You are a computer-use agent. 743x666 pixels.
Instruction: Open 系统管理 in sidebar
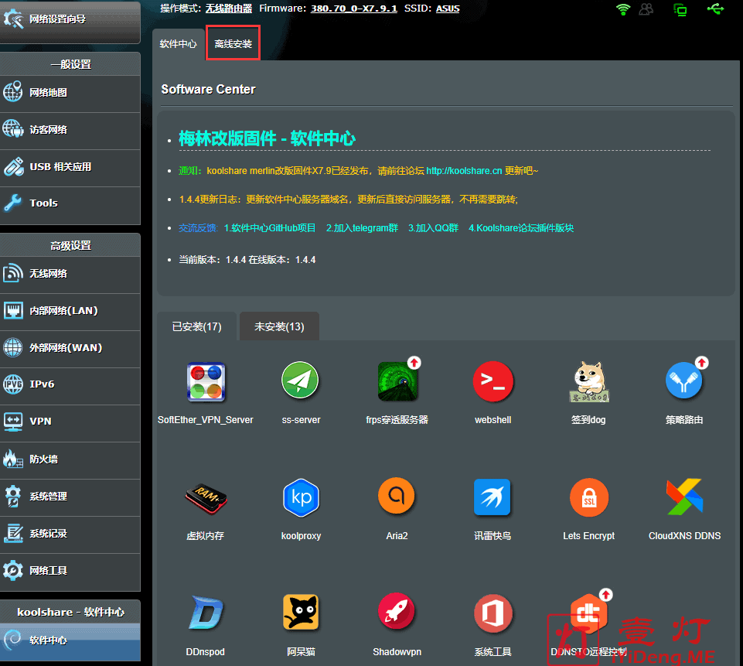tap(70, 497)
